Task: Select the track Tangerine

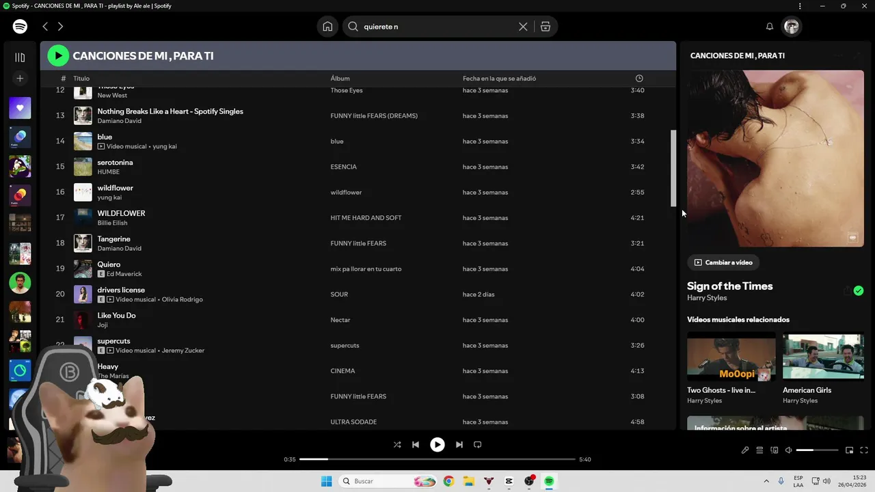Action: tap(113, 239)
